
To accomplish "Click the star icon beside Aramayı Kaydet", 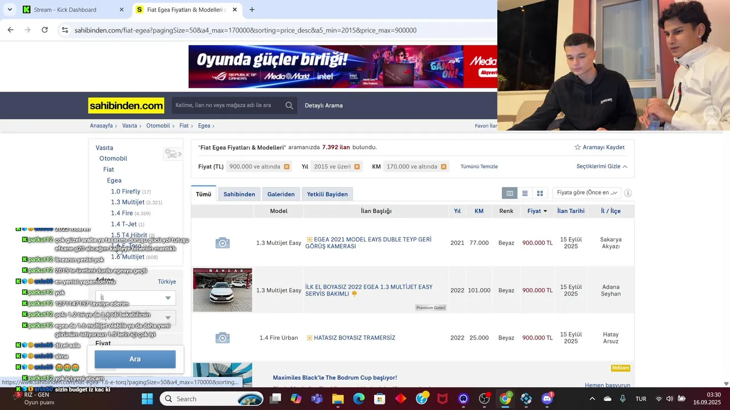I will (577, 147).
